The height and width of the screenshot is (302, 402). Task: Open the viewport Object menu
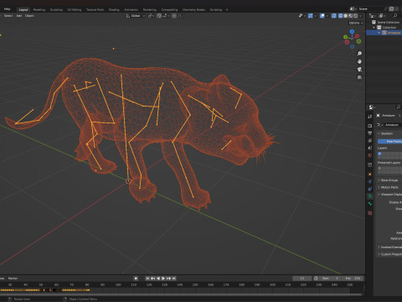pos(29,16)
